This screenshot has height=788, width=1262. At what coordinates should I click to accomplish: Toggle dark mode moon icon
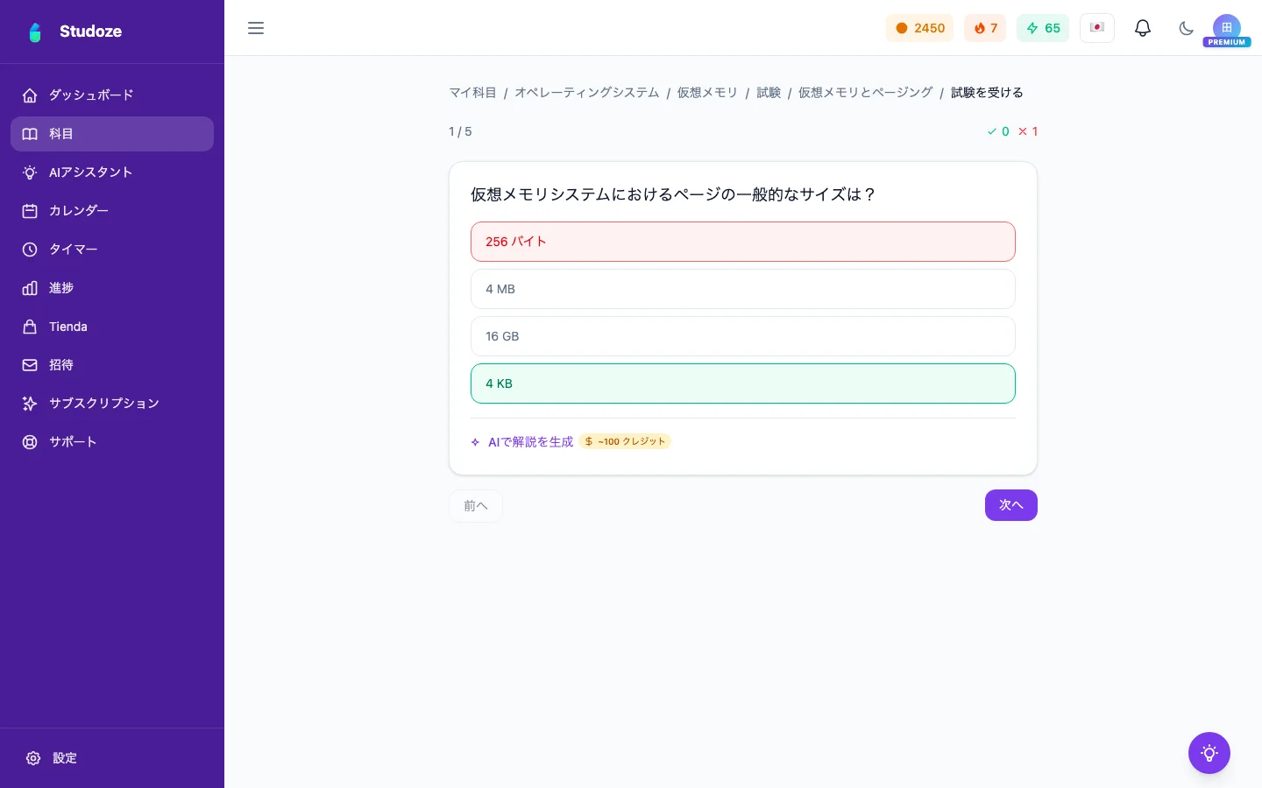[x=1187, y=28]
